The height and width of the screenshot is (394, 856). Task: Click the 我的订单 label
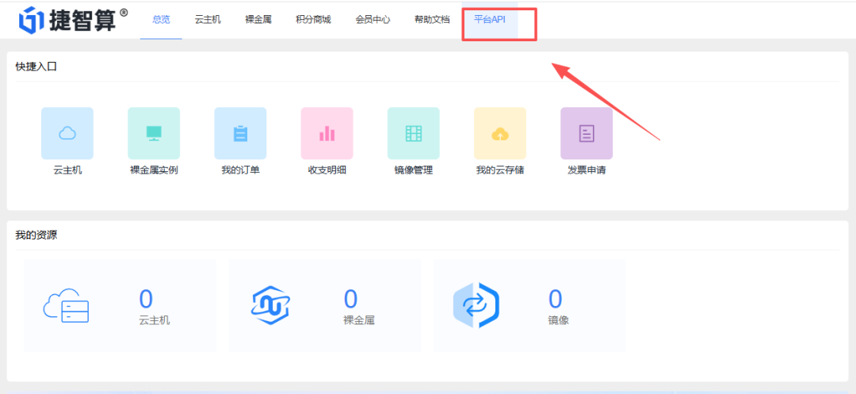(240, 170)
